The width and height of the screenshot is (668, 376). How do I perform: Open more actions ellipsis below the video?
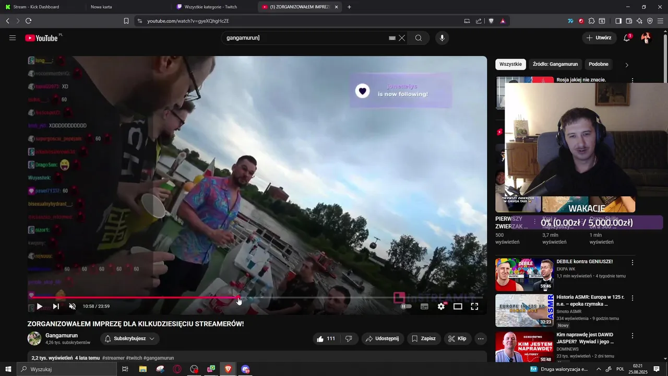(481, 338)
